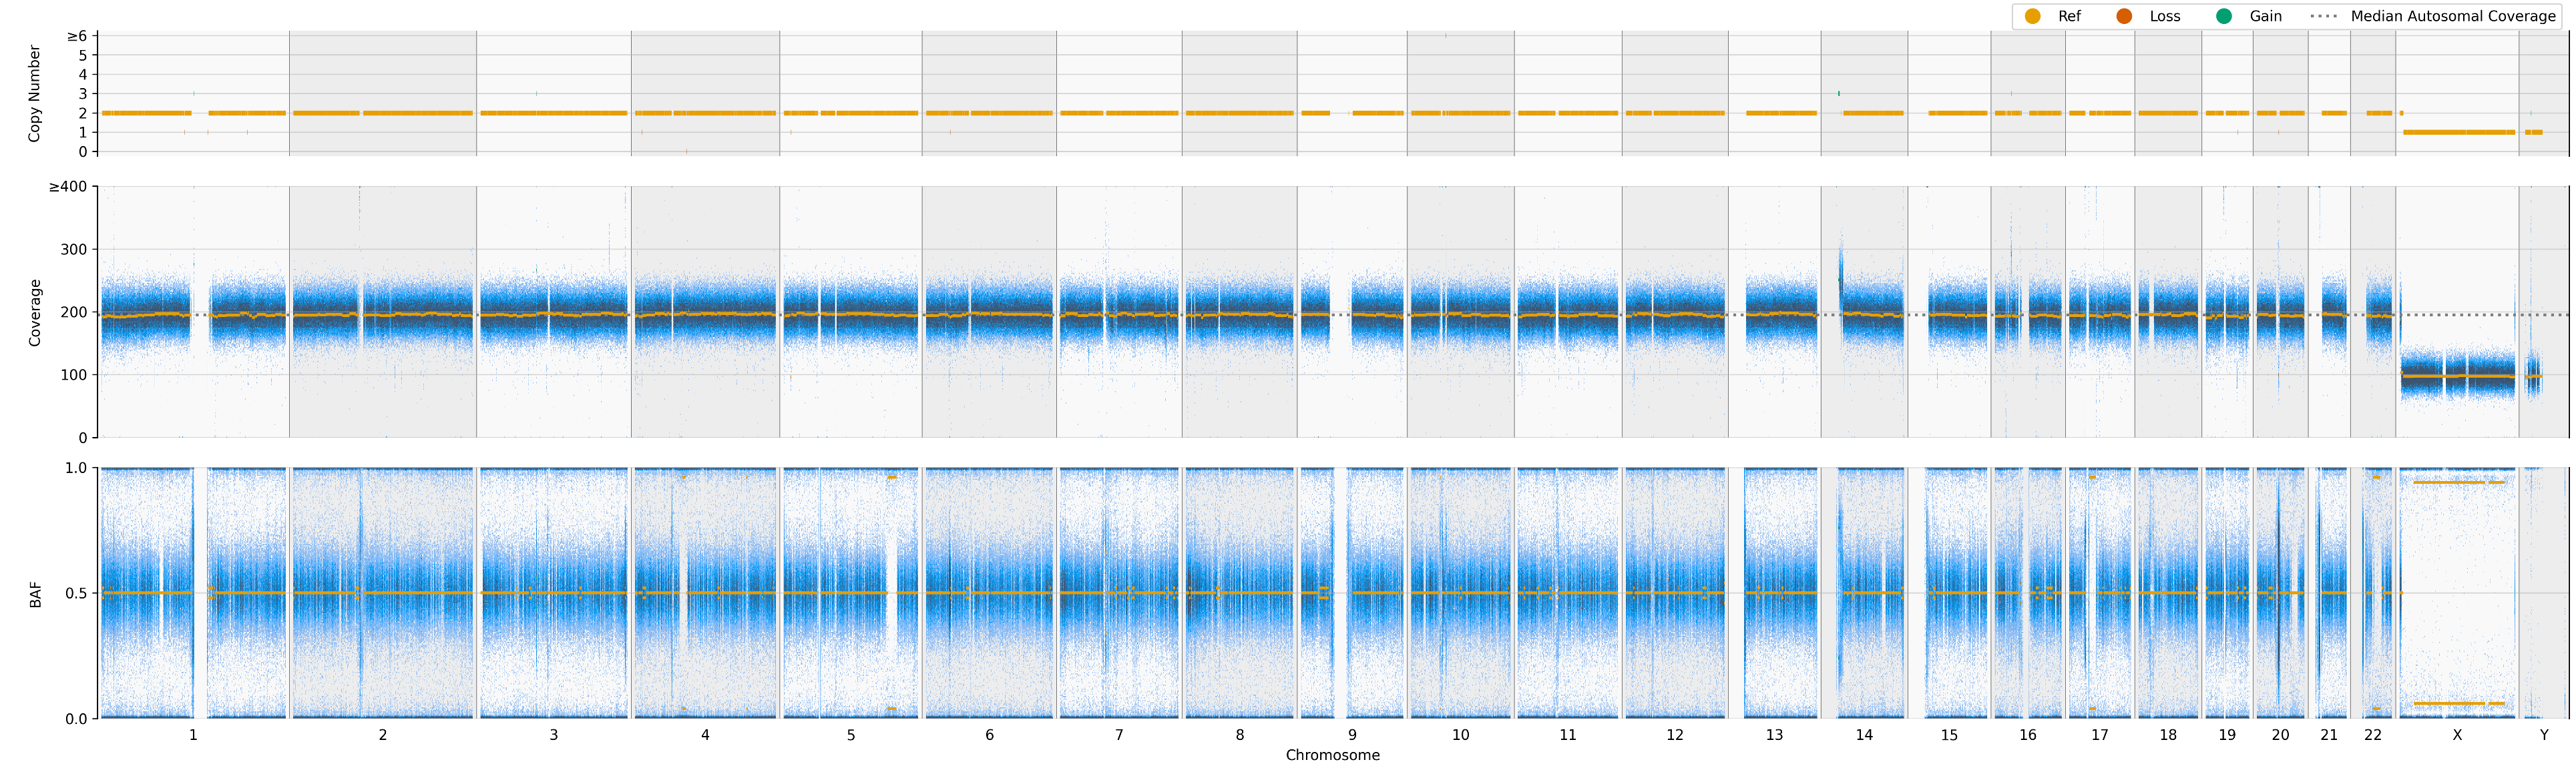2576x784 pixels.
Task: Click the chromosome X axis label
Action: coord(2457,735)
